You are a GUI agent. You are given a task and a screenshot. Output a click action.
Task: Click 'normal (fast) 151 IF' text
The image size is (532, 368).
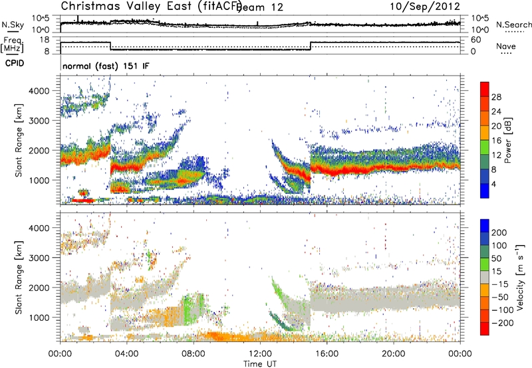click(106, 66)
